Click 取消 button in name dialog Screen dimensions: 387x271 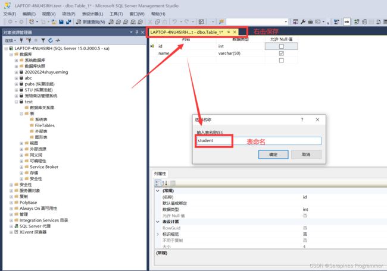pyautogui.click(x=306, y=155)
